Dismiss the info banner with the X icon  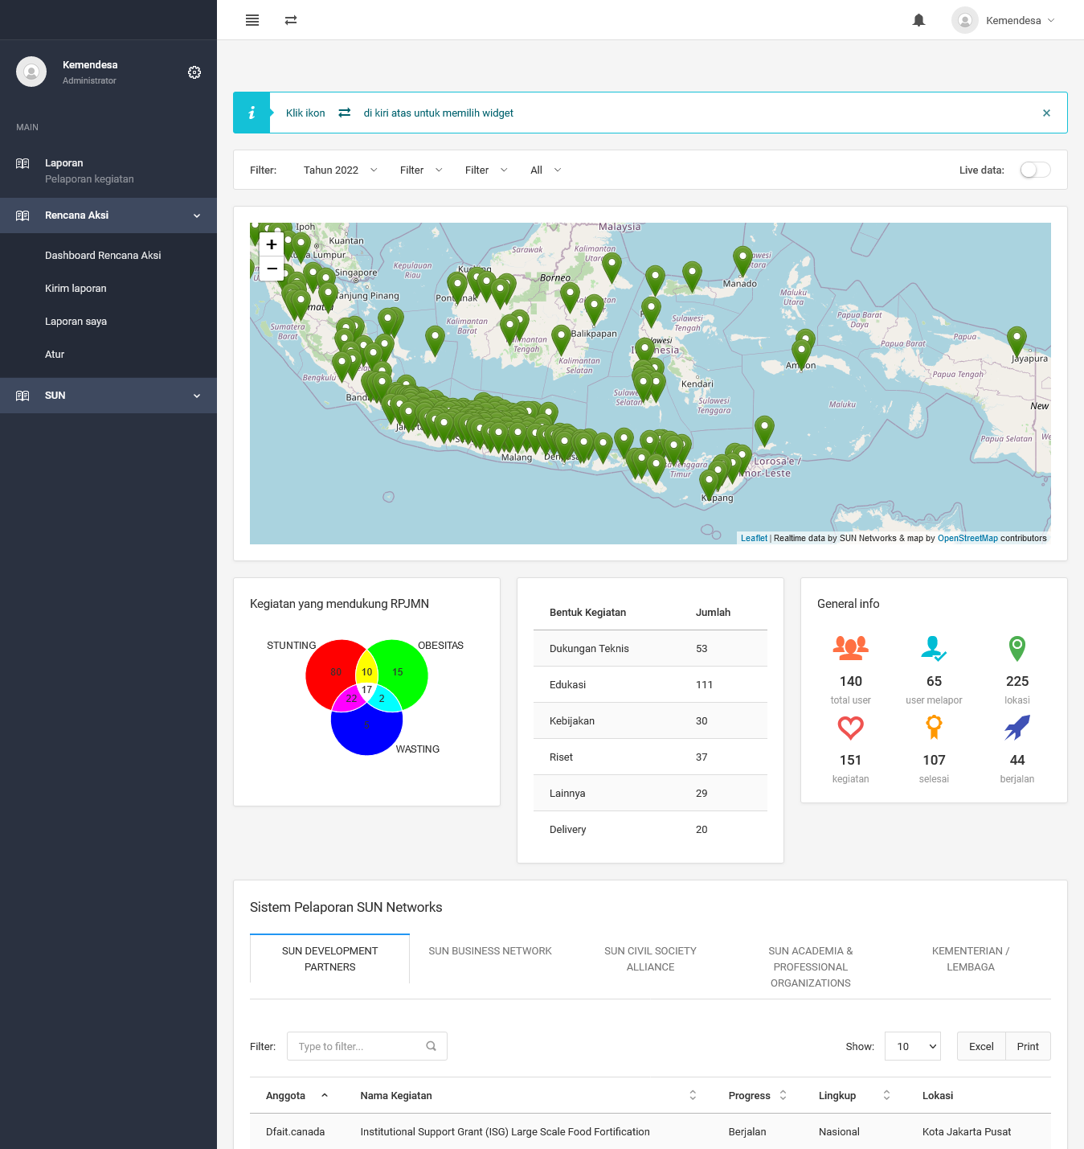[x=1046, y=113]
